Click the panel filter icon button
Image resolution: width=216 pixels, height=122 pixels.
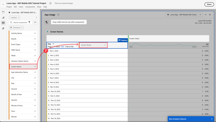46,22
